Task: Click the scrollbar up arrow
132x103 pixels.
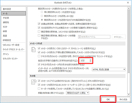Action: pyautogui.click(x=129, y=8)
